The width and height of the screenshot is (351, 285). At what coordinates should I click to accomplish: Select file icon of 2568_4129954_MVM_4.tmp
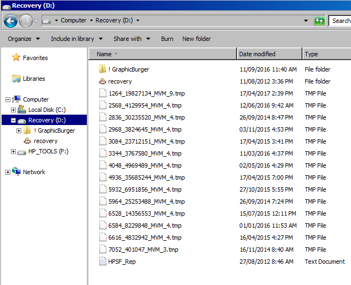(x=103, y=105)
